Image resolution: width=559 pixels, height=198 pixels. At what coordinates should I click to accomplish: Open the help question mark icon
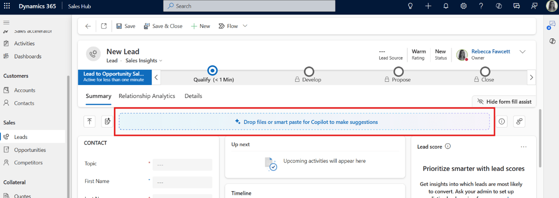point(481,6)
